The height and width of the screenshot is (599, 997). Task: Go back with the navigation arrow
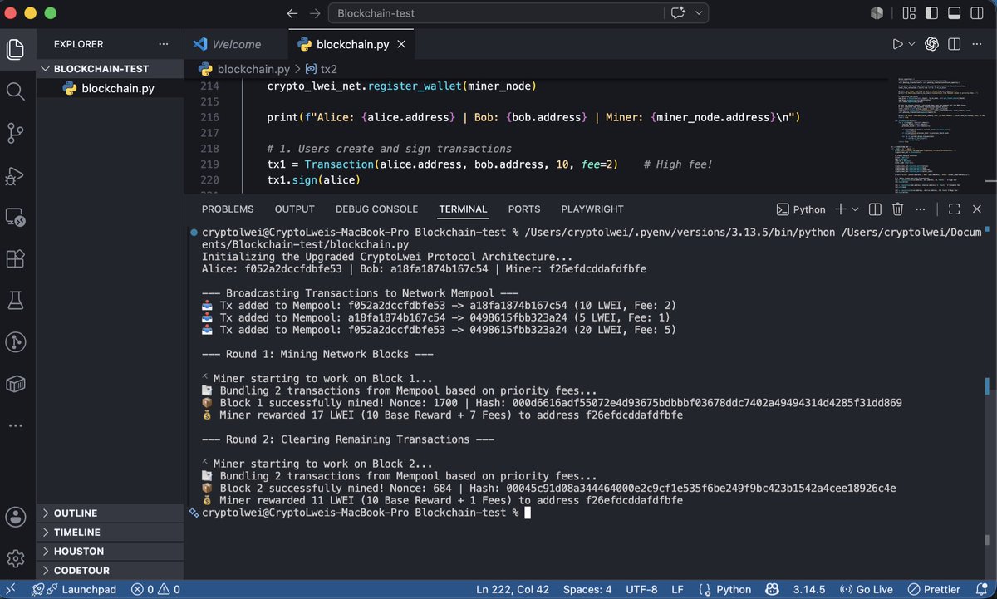click(292, 13)
